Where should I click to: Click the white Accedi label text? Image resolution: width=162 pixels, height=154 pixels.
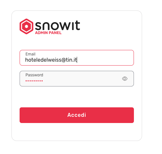[x=77, y=115]
